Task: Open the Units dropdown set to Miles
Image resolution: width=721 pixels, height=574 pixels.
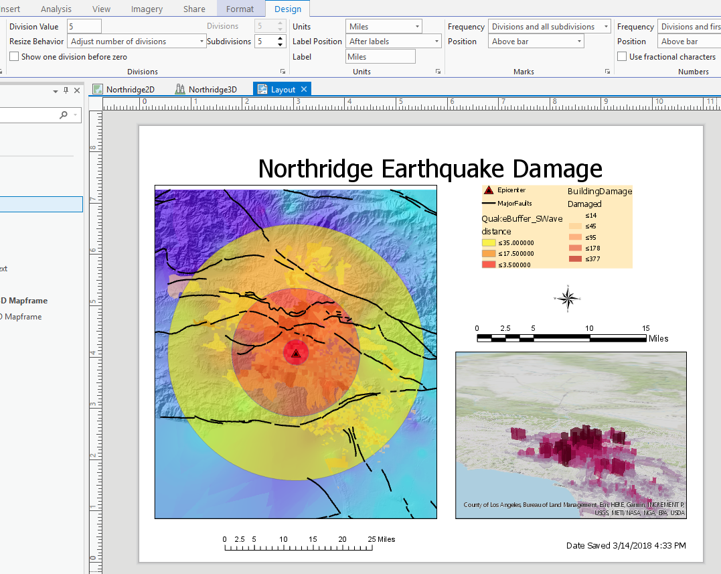Action: [417, 27]
